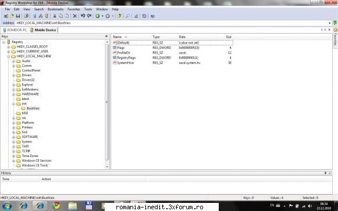Viewport: 338px width, 211px height.
Task: Click the green Back navigation button
Action: point(97,16)
